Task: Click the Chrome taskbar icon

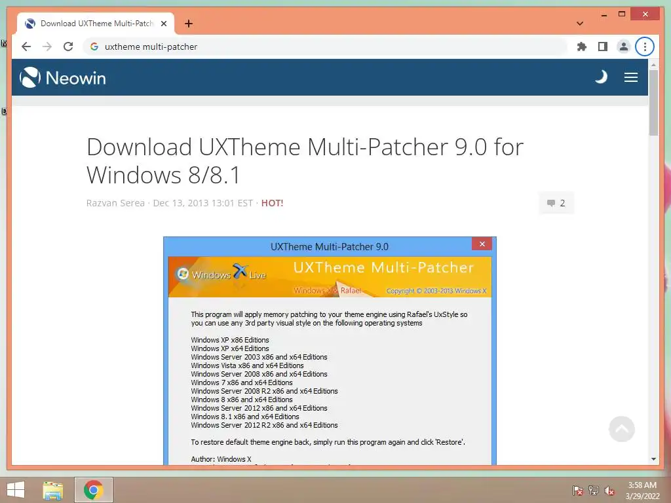Action: pyautogui.click(x=93, y=490)
